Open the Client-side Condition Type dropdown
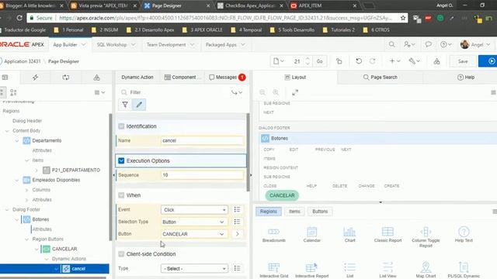This screenshot has height=279, width=497. (194, 268)
